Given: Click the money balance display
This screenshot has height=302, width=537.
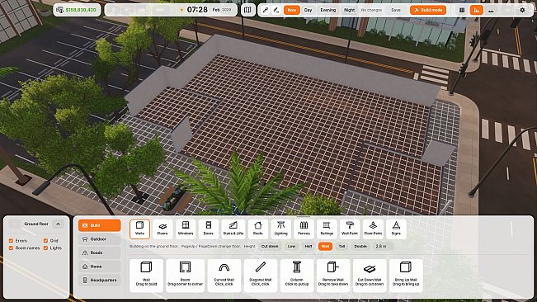Looking at the screenshot, I should (x=77, y=10).
